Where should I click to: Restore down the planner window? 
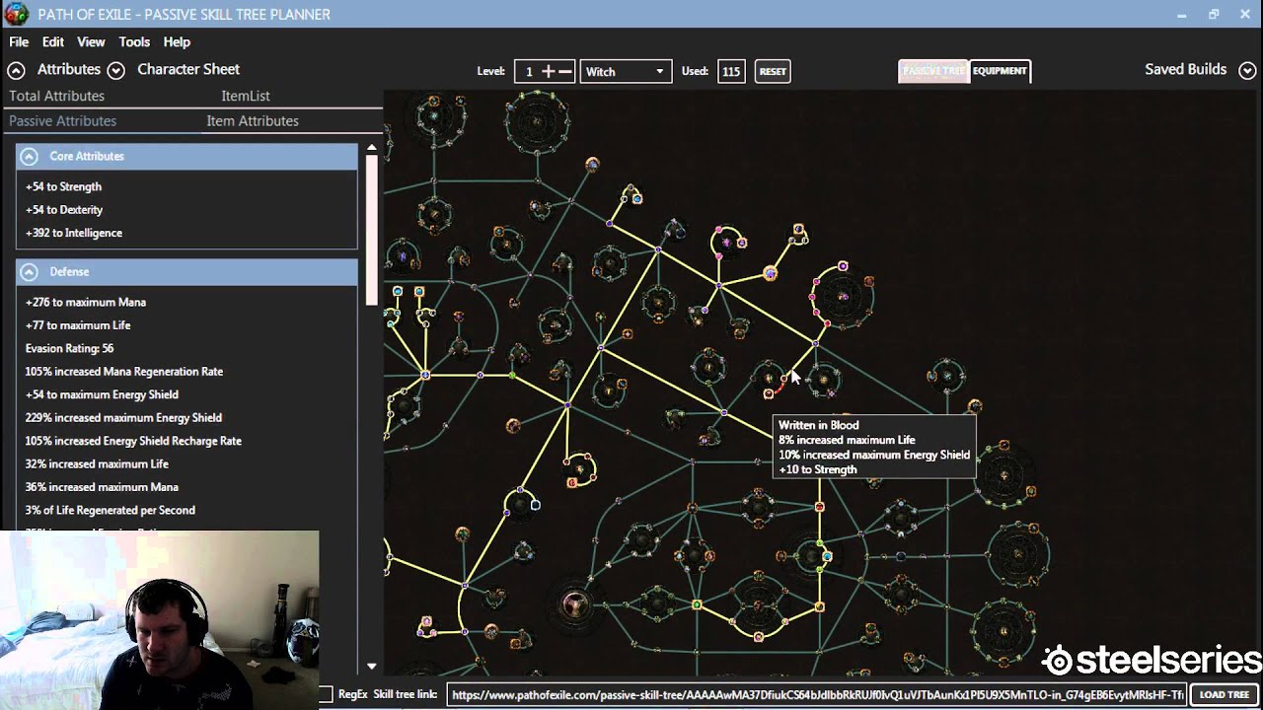click(x=1214, y=14)
